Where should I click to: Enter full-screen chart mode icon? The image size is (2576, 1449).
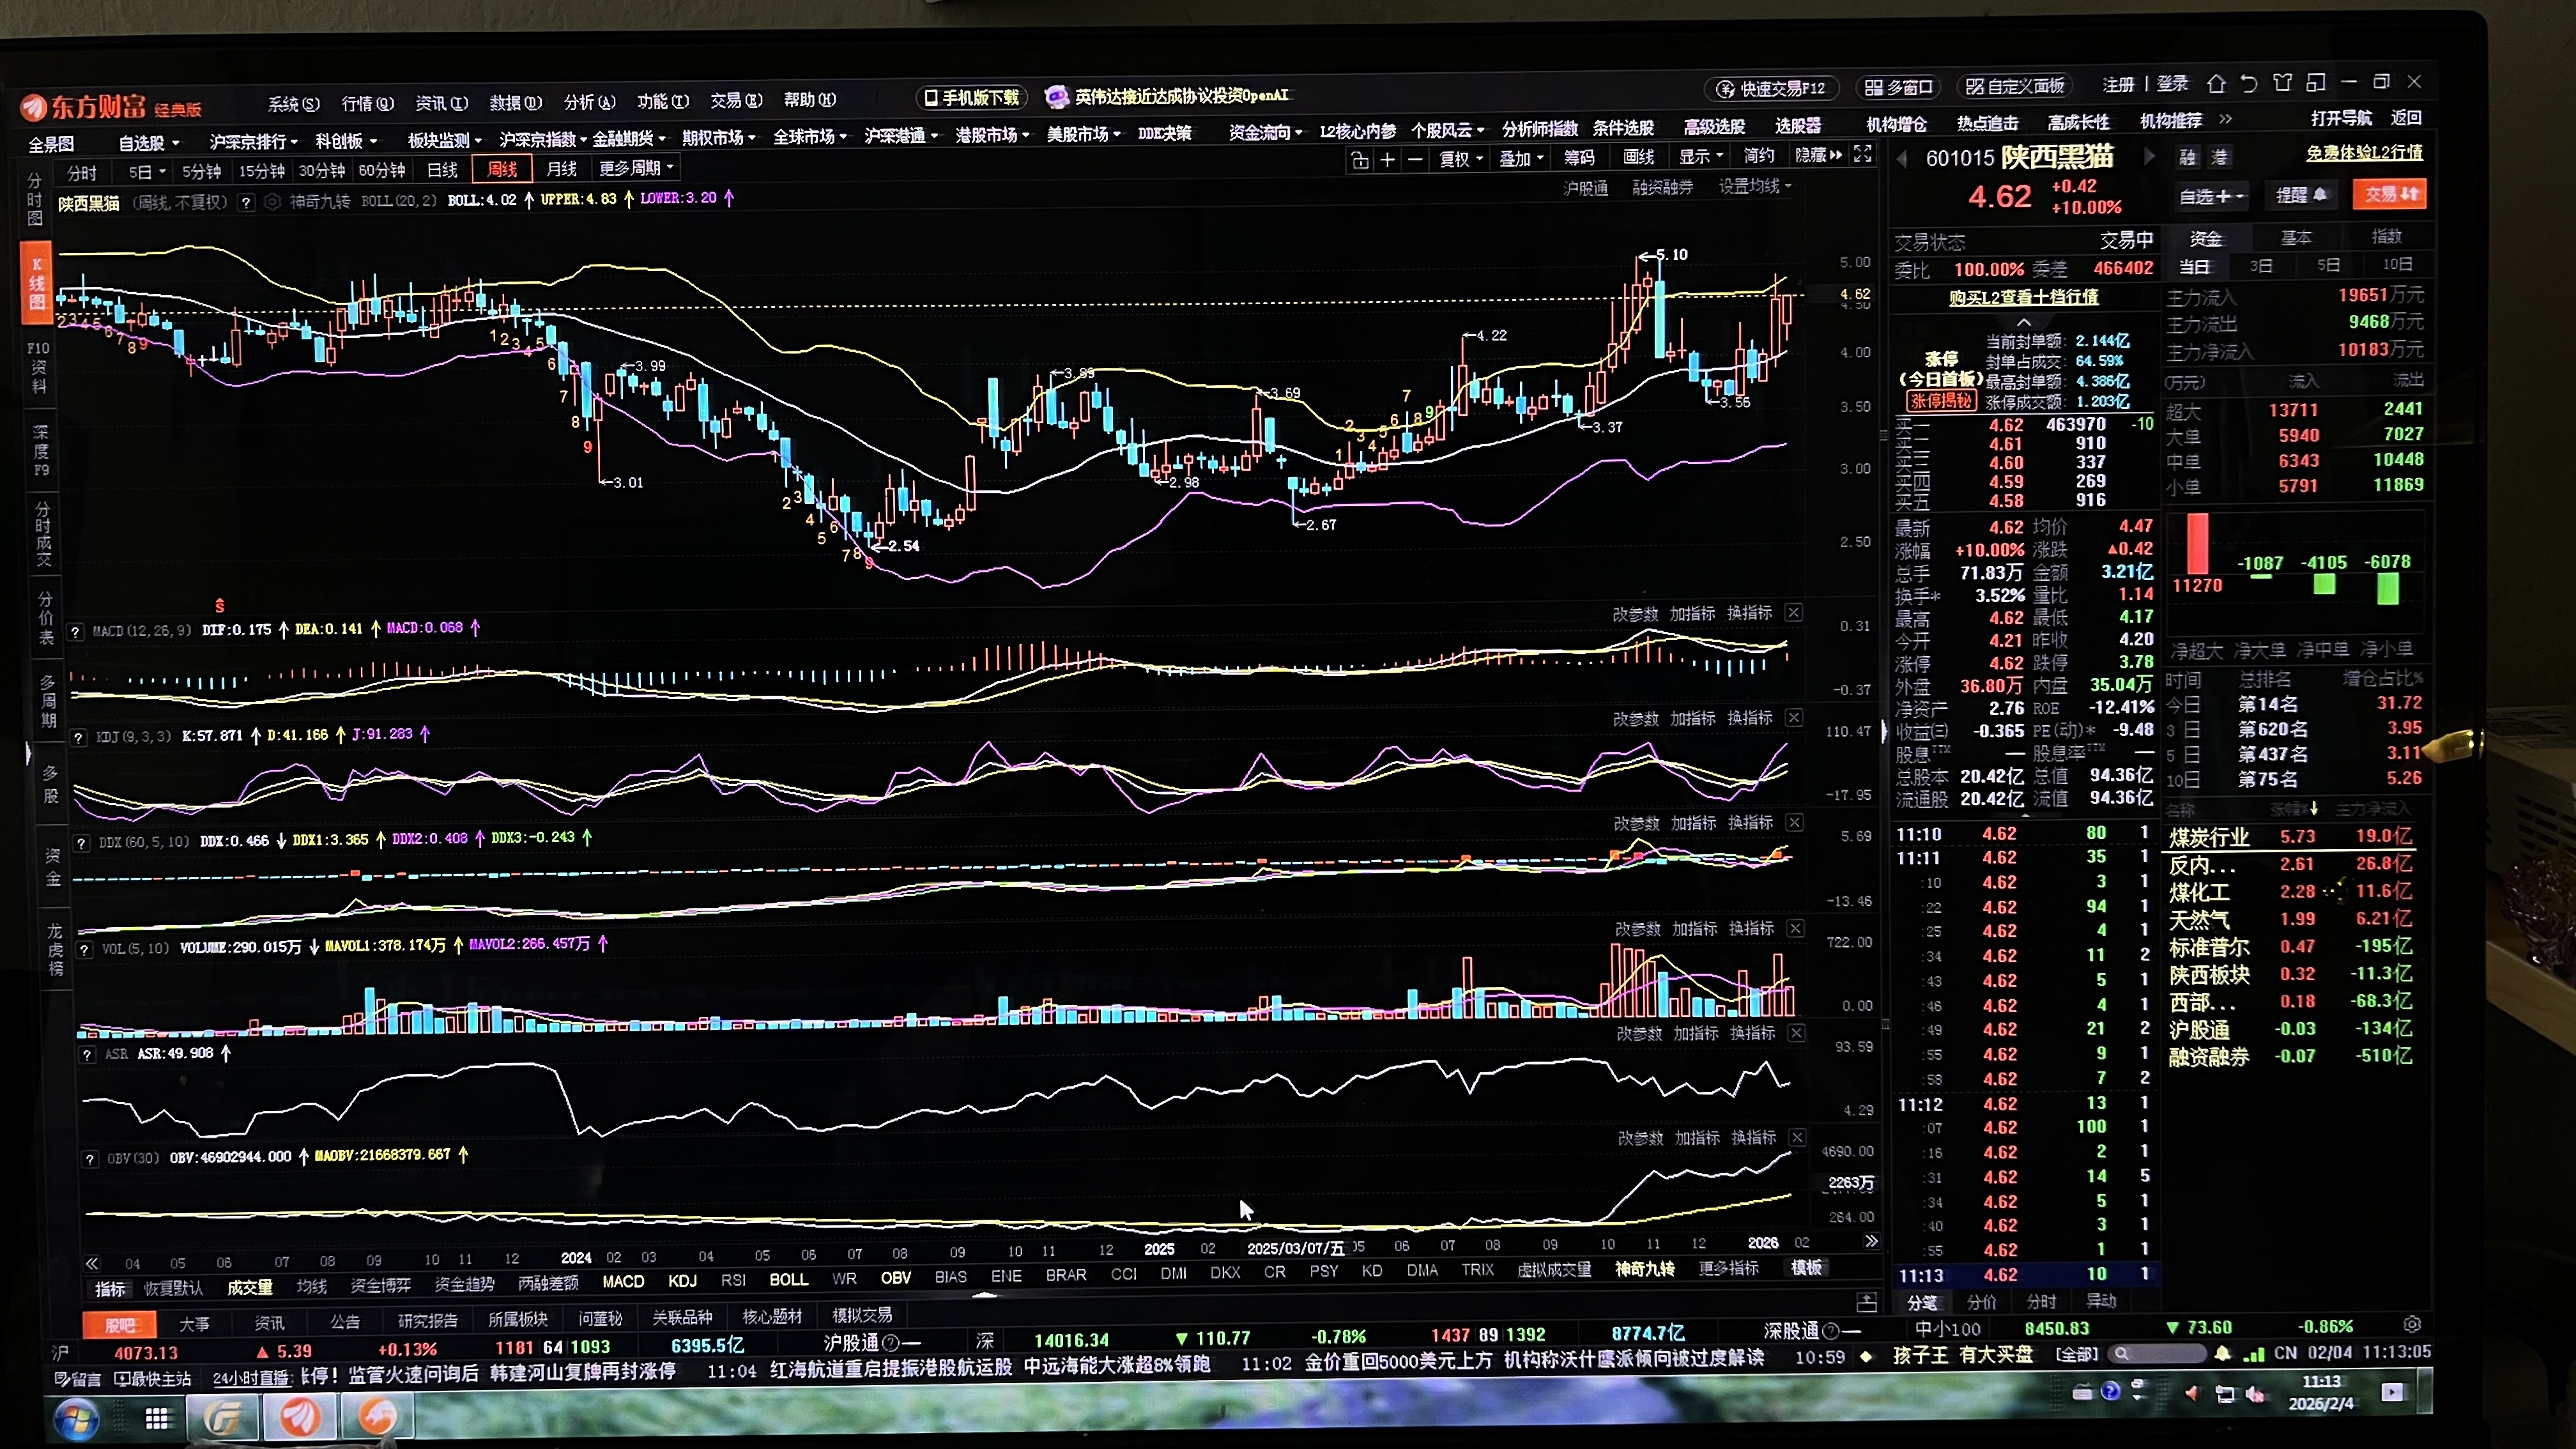coord(1862,154)
